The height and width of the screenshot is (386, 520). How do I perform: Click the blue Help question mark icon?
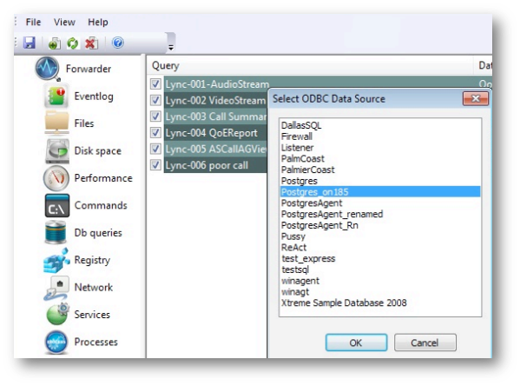[x=118, y=43]
